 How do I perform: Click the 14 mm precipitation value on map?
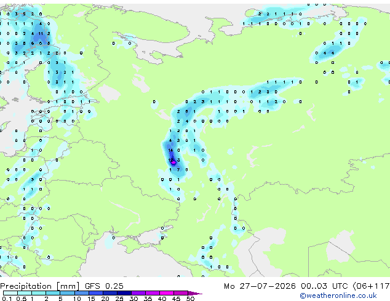tap(170, 150)
